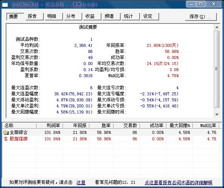The height and width of the screenshot is (188, 224).
Task: Sort by the 利润率 column header
Action: click(49, 126)
